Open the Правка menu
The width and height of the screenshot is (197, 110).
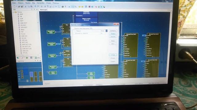28,3
